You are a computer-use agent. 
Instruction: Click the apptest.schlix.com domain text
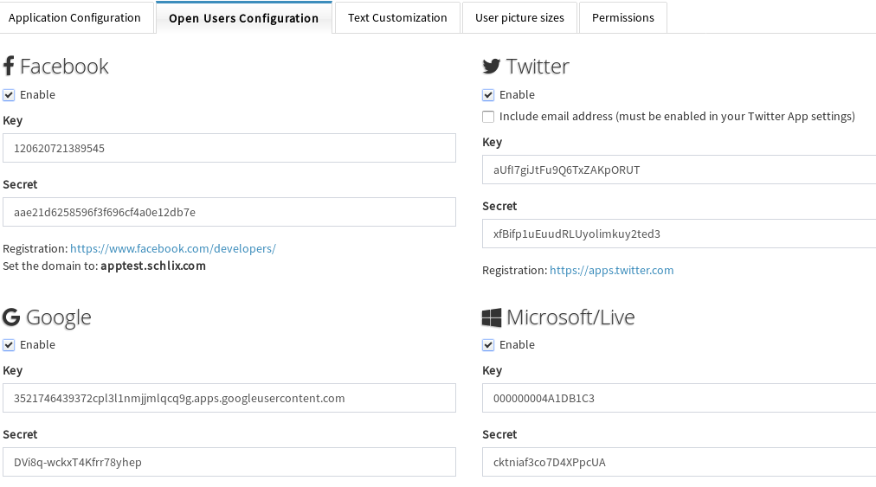tap(153, 266)
